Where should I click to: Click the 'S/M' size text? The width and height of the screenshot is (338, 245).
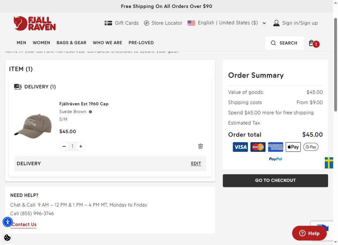63,119
